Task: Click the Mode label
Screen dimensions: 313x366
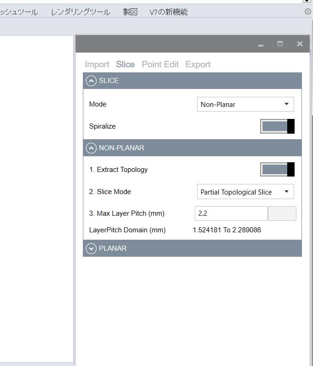Action: point(98,104)
